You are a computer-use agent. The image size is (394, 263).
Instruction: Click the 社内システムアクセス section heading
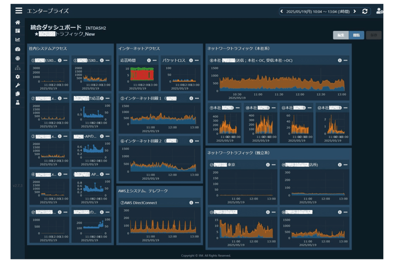coord(48,49)
